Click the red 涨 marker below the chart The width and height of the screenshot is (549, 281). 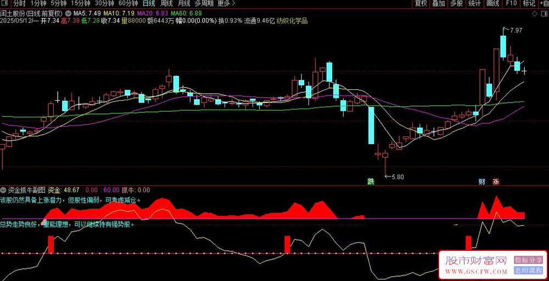pyautogui.click(x=496, y=181)
